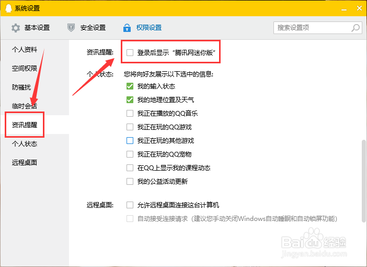Click the QQ penguin logo icon
This screenshot has width=367, height=267.
pos(8,8)
